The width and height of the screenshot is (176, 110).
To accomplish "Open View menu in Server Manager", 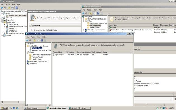I will tap(13, 4).
